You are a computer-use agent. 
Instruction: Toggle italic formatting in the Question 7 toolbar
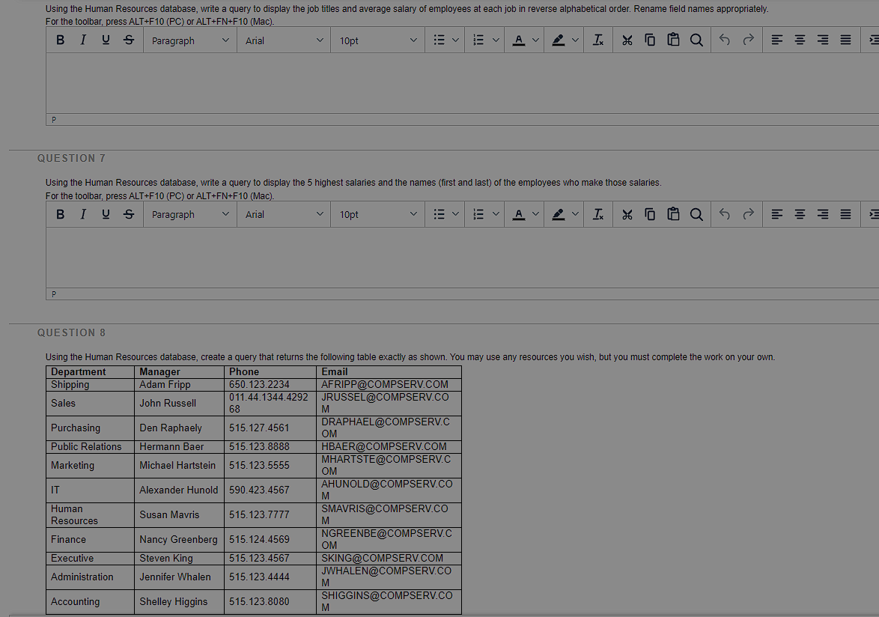click(82, 213)
